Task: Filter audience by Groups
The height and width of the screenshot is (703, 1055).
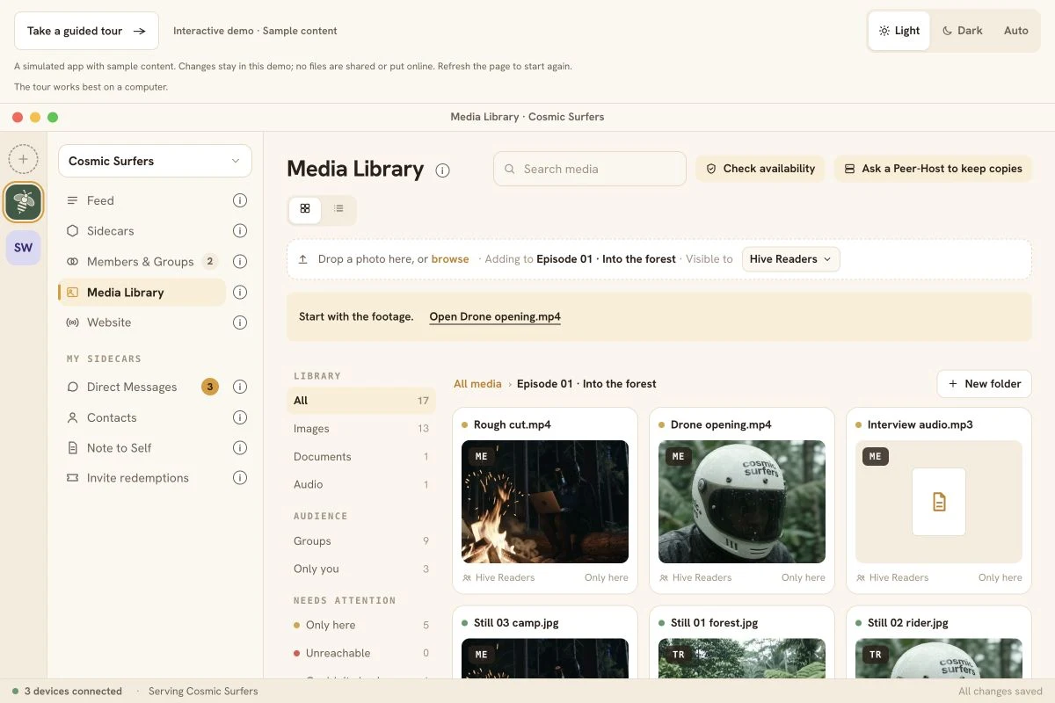Action: pos(361,541)
